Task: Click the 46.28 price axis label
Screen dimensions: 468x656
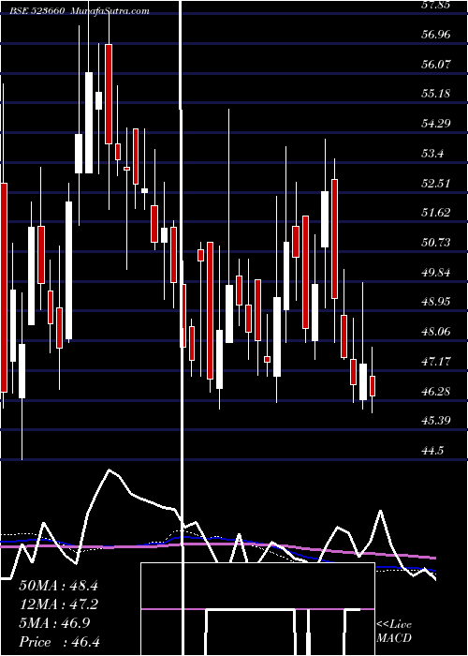Action: (x=436, y=392)
